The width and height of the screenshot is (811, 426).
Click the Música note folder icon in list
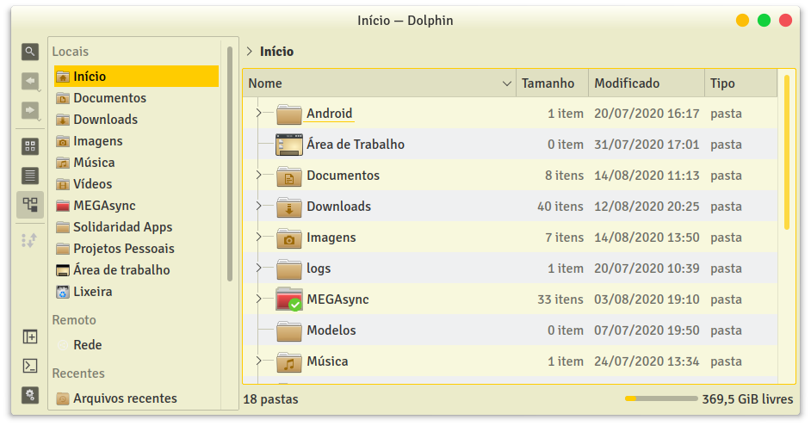(x=289, y=362)
